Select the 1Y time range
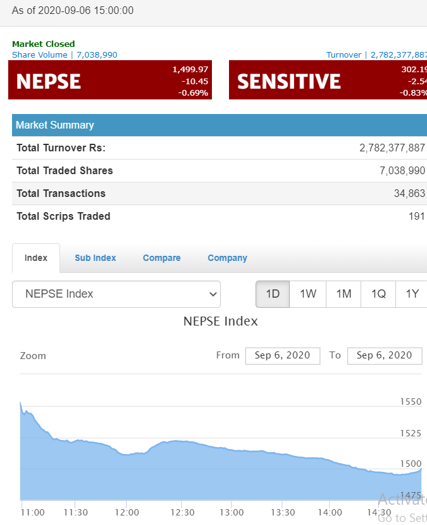Screen dimensions: 427x525 412,294
